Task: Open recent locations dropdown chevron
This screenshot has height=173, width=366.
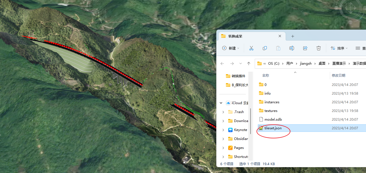Action: (x=240, y=64)
